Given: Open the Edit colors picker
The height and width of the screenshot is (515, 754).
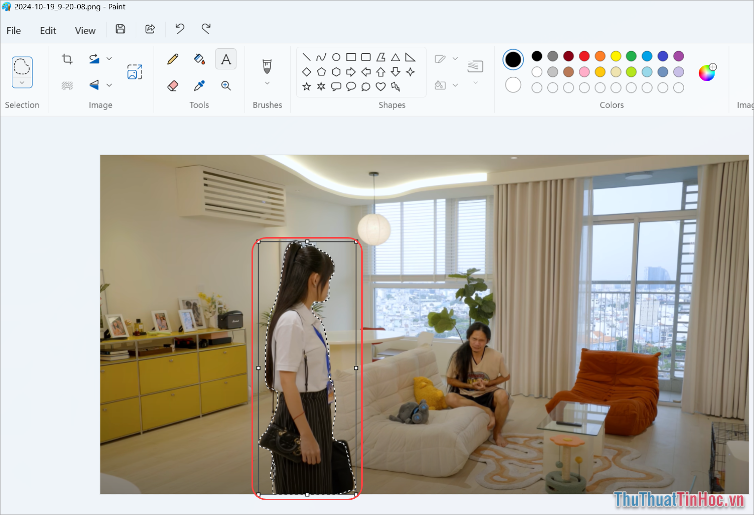Looking at the screenshot, I should (x=706, y=72).
